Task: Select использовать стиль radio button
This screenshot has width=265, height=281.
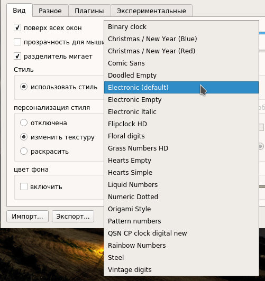Action: pos(24,87)
